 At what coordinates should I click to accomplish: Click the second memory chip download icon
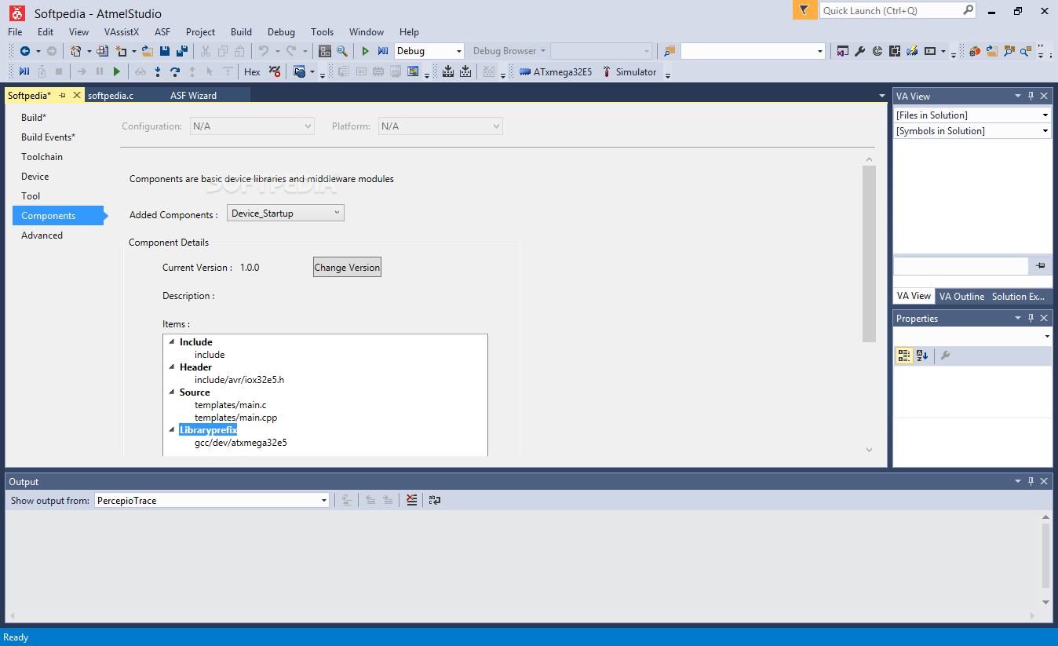pos(465,71)
